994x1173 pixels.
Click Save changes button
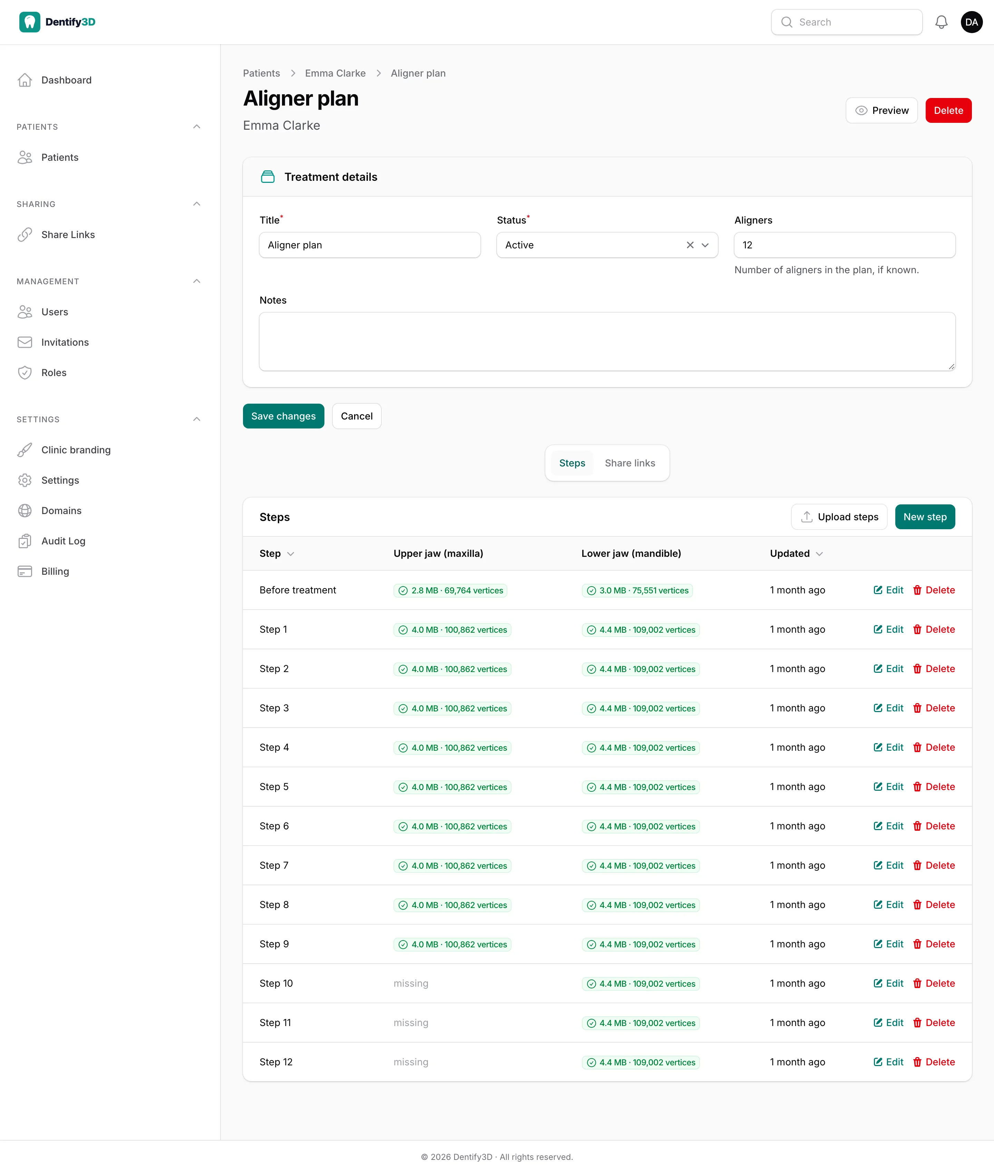pos(283,416)
